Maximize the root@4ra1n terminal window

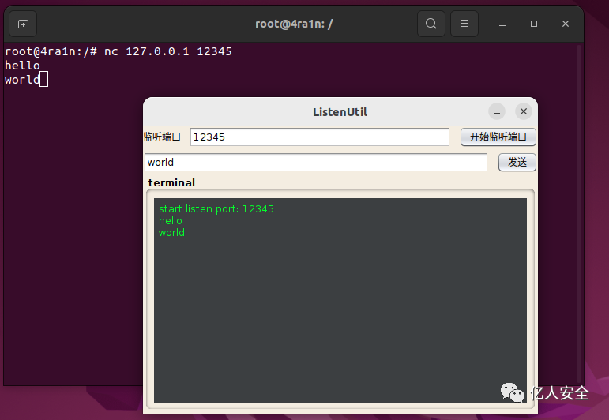(x=534, y=24)
